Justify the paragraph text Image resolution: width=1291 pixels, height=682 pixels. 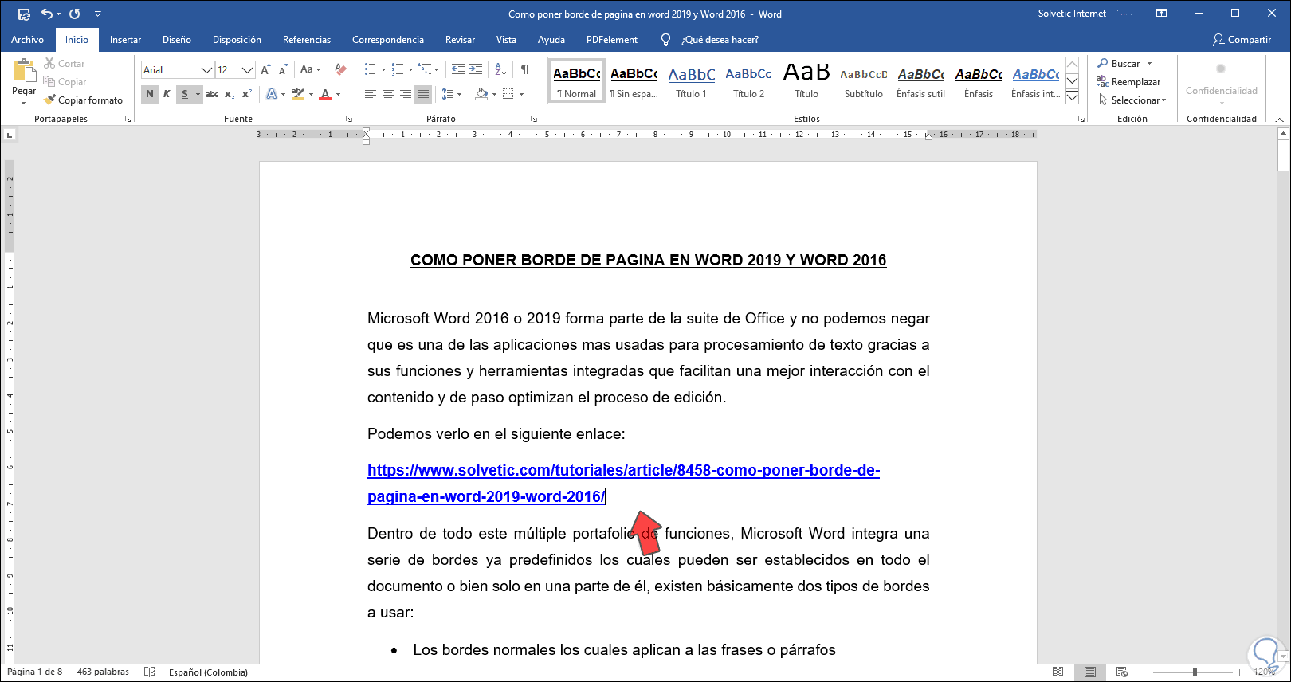pyautogui.click(x=423, y=94)
